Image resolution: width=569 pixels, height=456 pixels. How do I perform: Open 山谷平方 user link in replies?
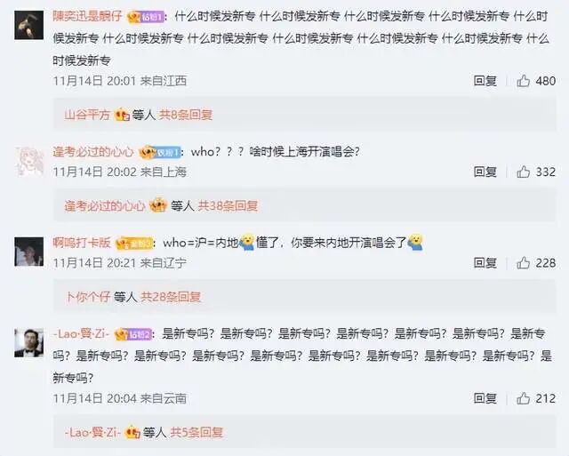[87, 115]
